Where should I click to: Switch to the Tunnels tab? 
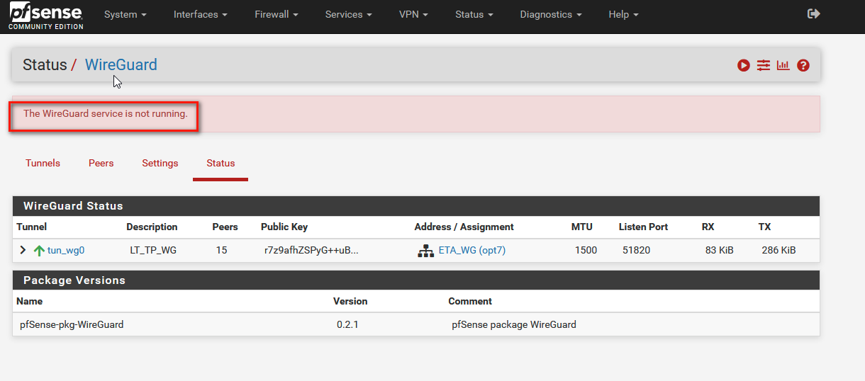(x=43, y=163)
